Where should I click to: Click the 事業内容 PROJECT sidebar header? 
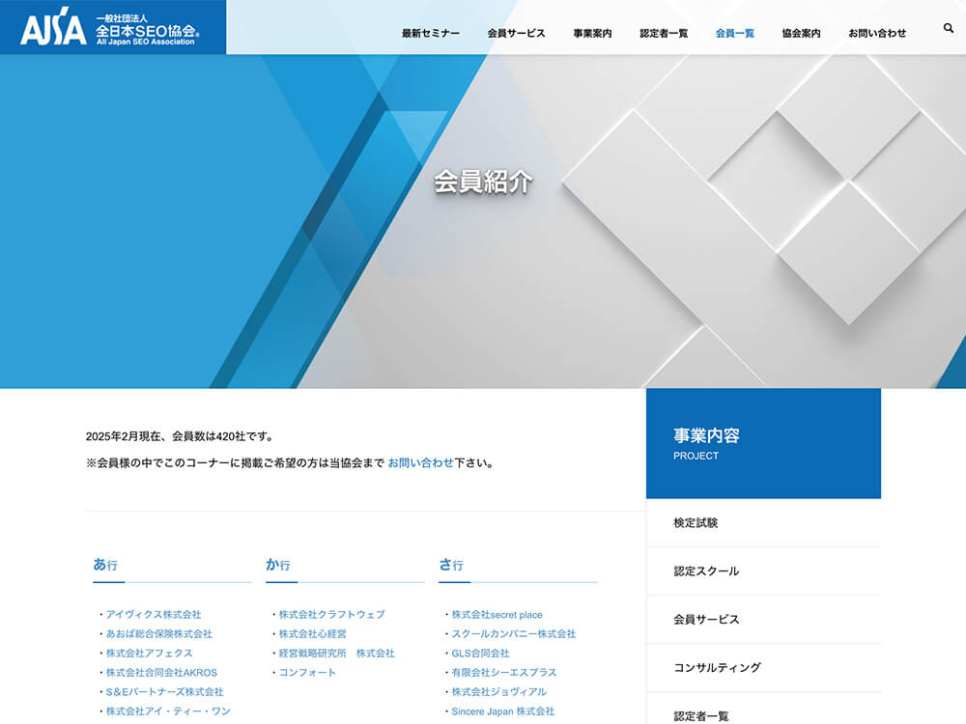point(763,443)
